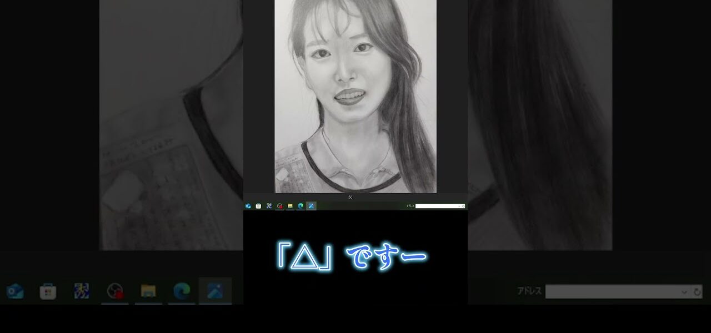Click refresh beside the large blurred address bar
The image size is (711, 333).
click(x=698, y=291)
